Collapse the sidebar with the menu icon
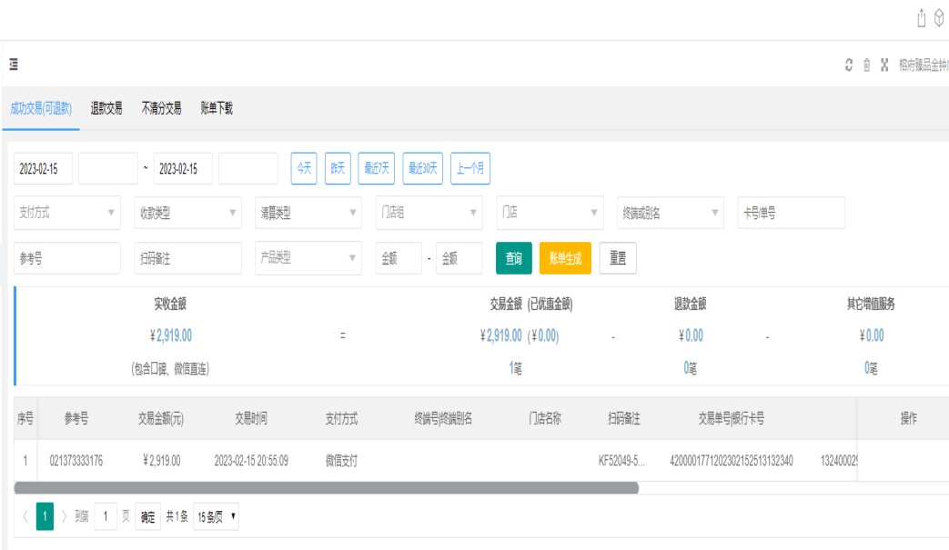 pyautogui.click(x=15, y=65)
